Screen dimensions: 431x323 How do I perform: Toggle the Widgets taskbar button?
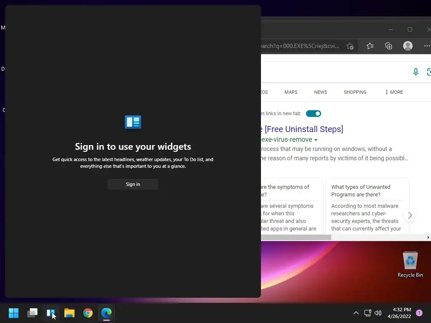tap(51, 313)
